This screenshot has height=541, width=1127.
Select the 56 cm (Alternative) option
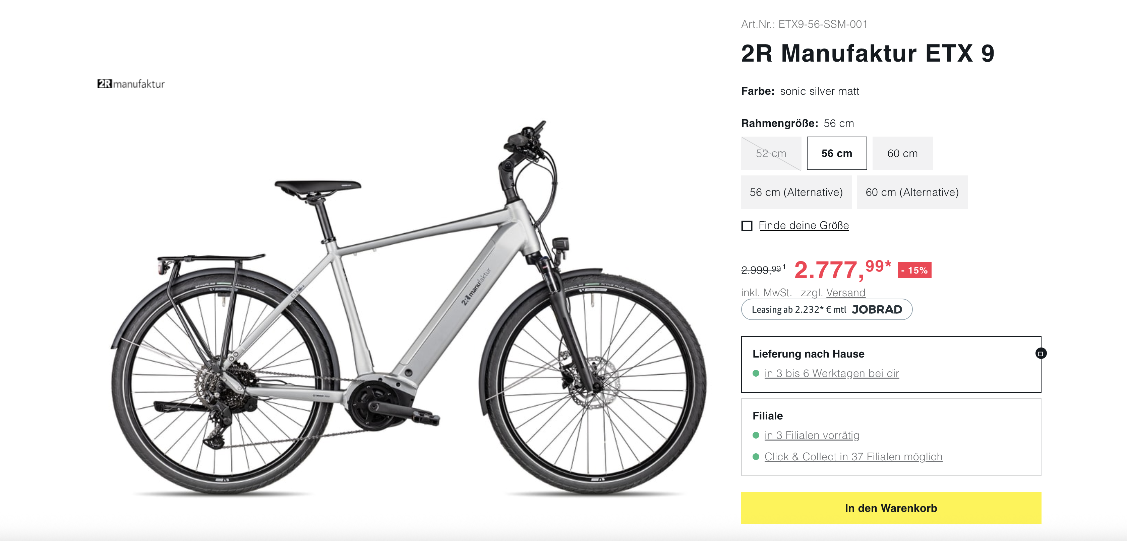pos(796,192)
